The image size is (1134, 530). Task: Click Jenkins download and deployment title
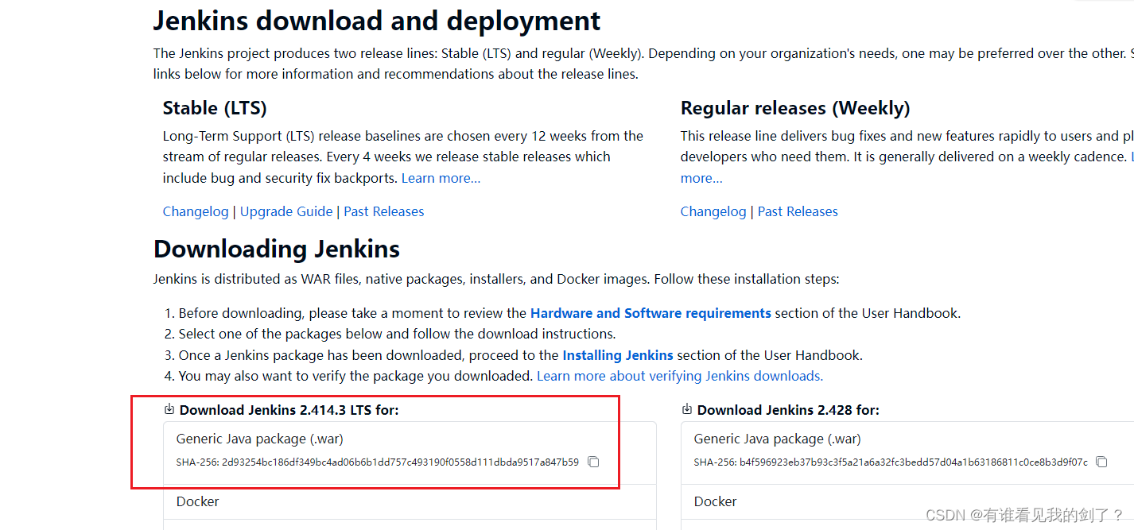tap(377, 21)
